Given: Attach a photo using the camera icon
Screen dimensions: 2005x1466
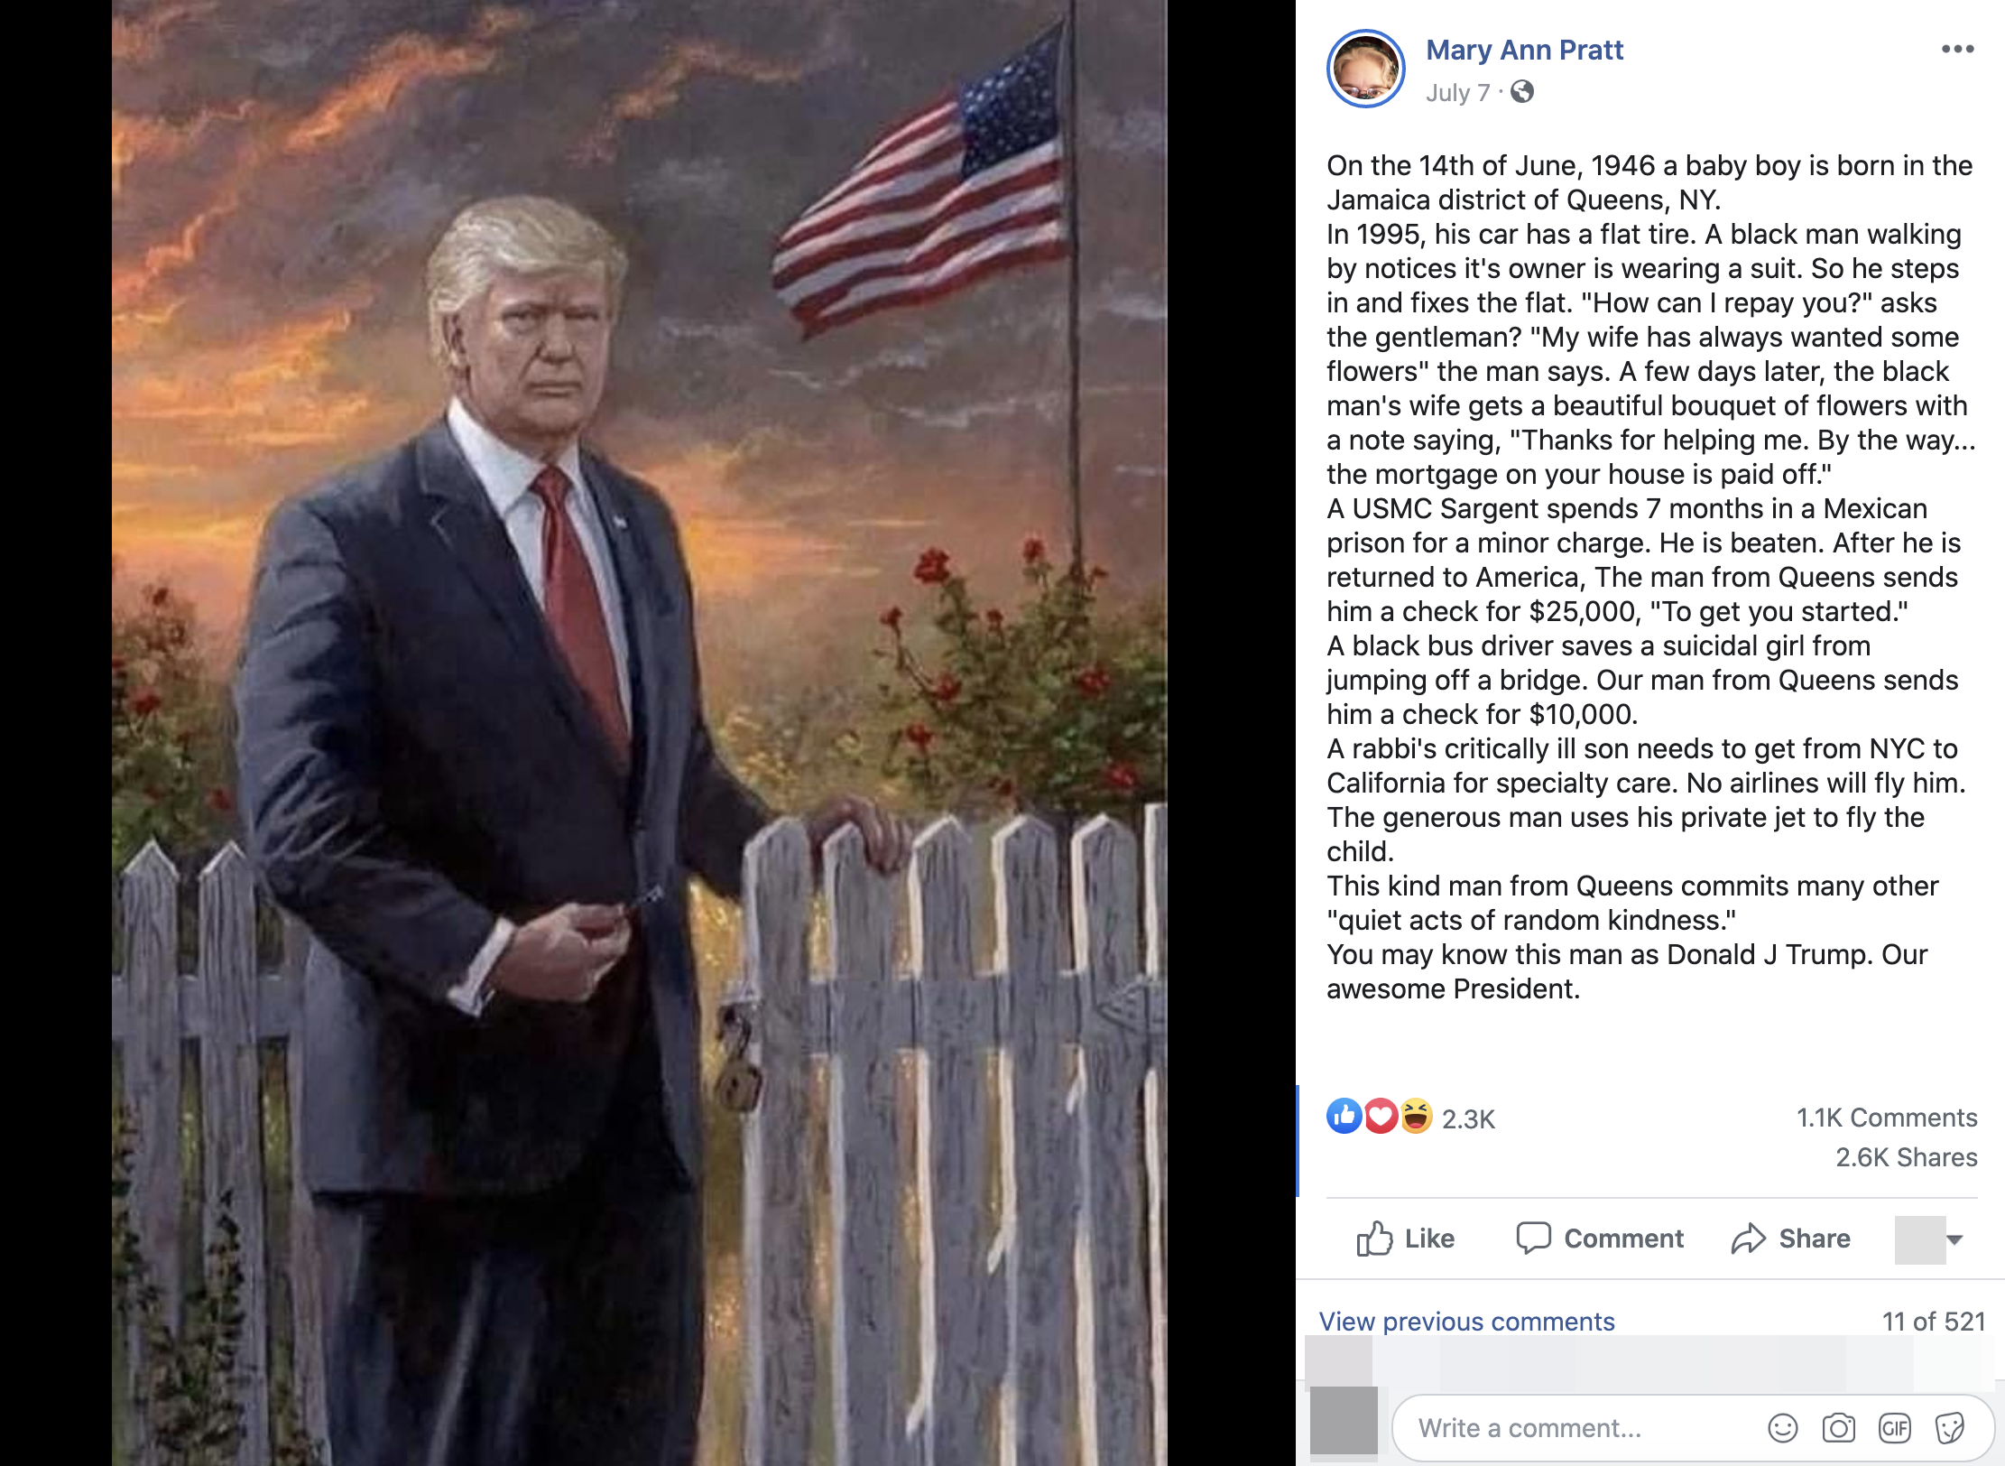Looking at the screenshot, I should coord(1838,1427).
